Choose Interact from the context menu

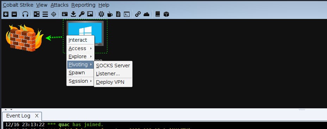80,40
